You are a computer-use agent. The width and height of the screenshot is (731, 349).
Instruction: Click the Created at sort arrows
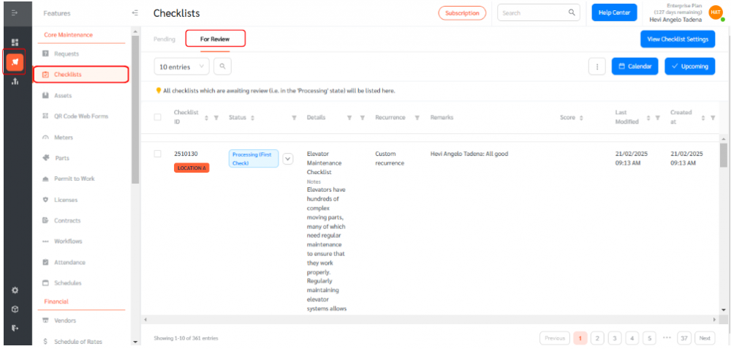pos(703,118)
